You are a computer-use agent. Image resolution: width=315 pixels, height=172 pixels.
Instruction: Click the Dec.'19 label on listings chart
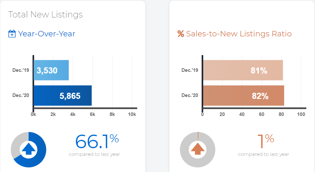tap(21, 70)
